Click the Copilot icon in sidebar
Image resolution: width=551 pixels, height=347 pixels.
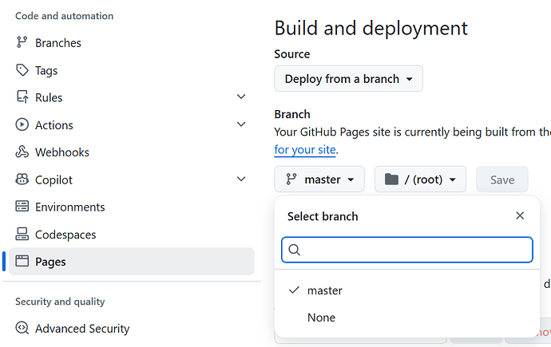22,179
